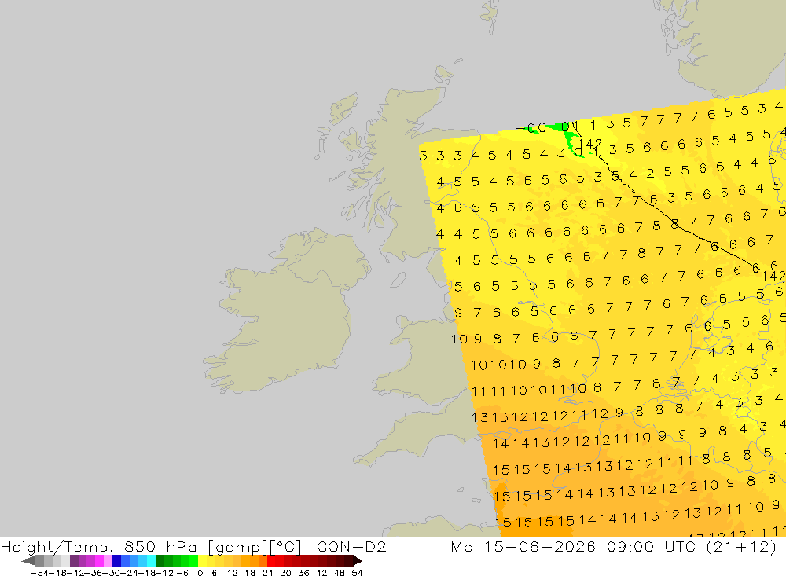This screenshot has width=786, height=576.
Task: Click the '54' legend scale label
Action: coord(357,573)
